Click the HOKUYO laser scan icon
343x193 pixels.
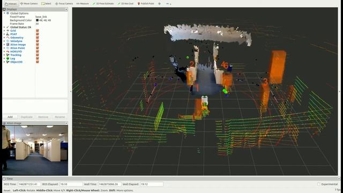[8, 51]
